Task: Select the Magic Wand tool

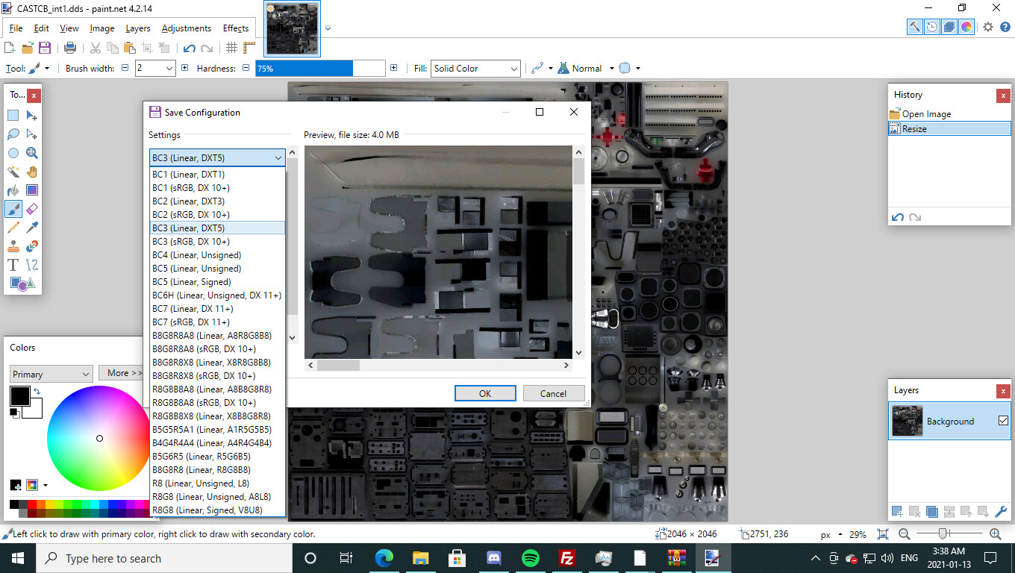Action: pos(13,172)
